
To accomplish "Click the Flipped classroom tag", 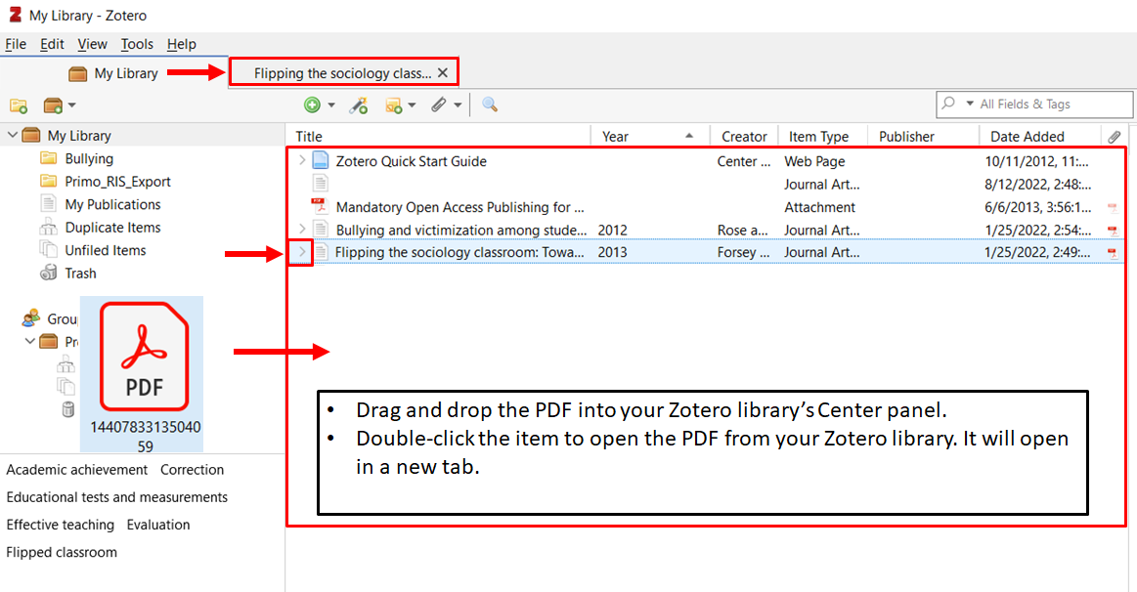I will (62, 552).
